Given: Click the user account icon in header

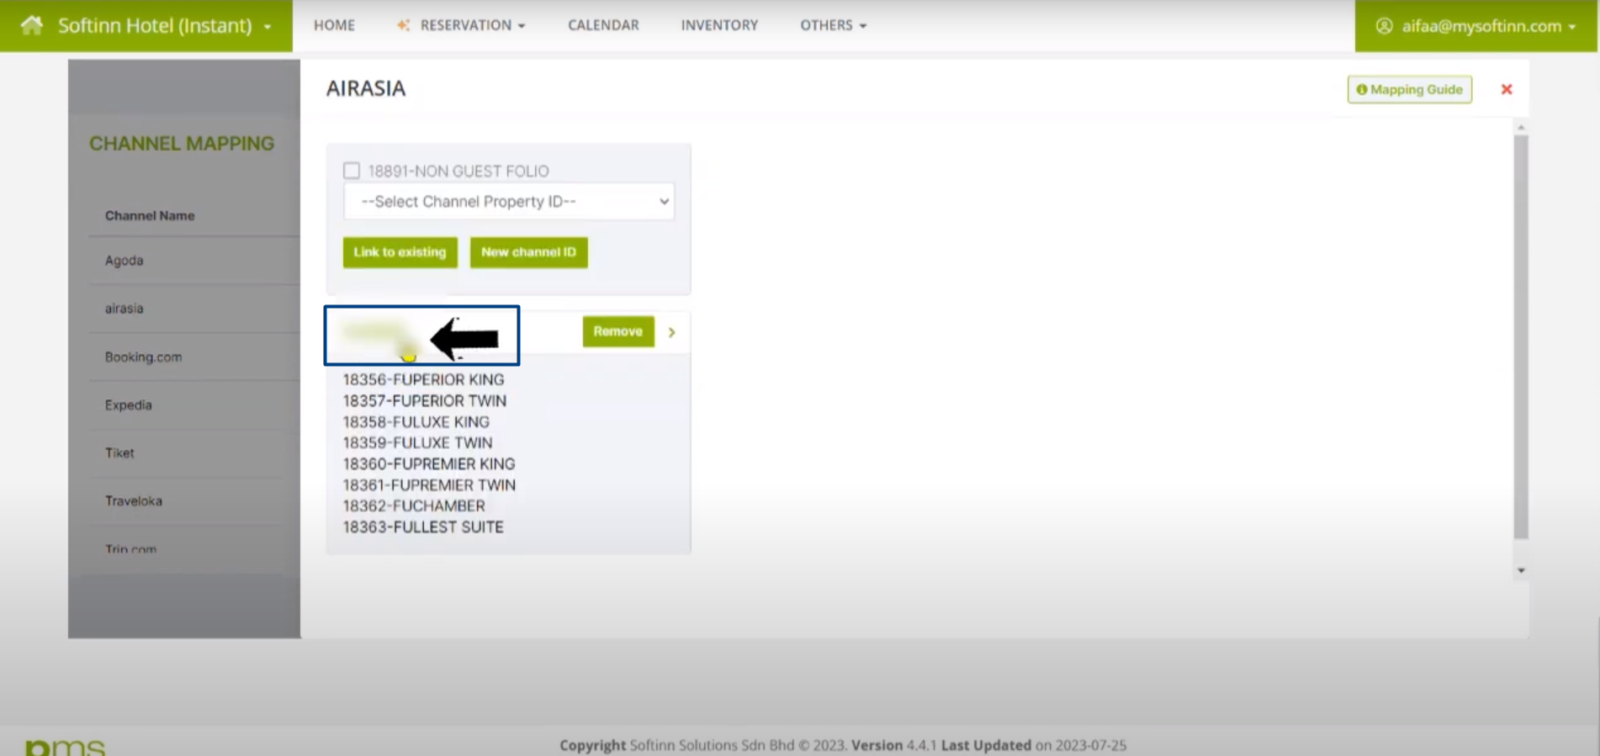Looking at the screenshot, I should click(1384, 26).
